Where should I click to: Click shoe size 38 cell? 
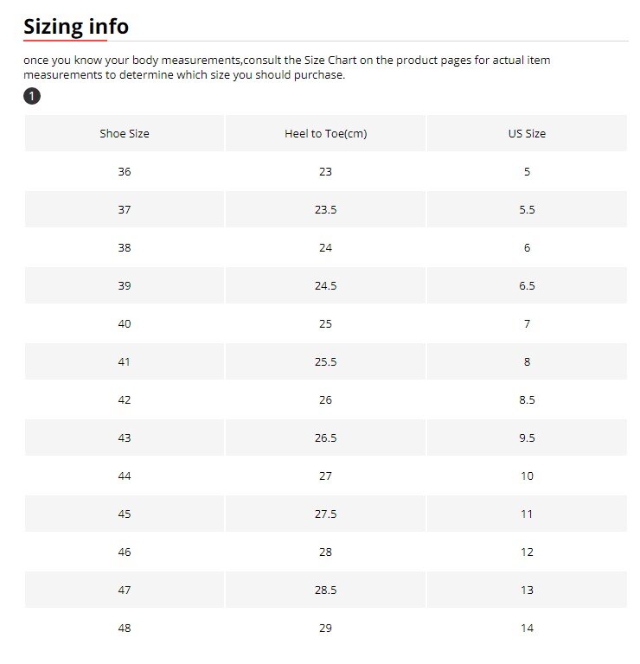click(x=125, y=248)
